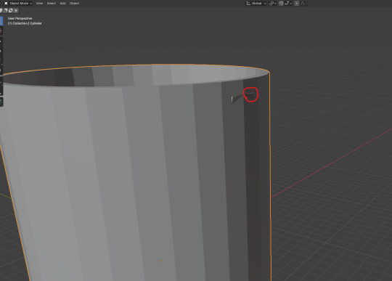
Task: Click the 'User Perspective' viewport label
Action: pyautogui.click(x=20, y=18)
